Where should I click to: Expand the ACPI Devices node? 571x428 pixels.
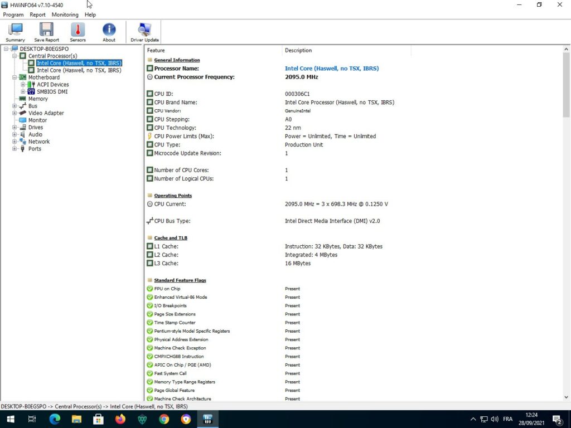click(22, 85)
